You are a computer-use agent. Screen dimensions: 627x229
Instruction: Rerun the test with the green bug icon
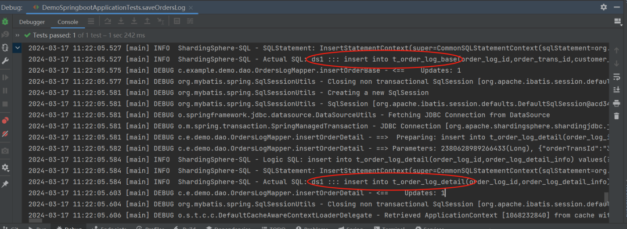[x=5, y=22]
